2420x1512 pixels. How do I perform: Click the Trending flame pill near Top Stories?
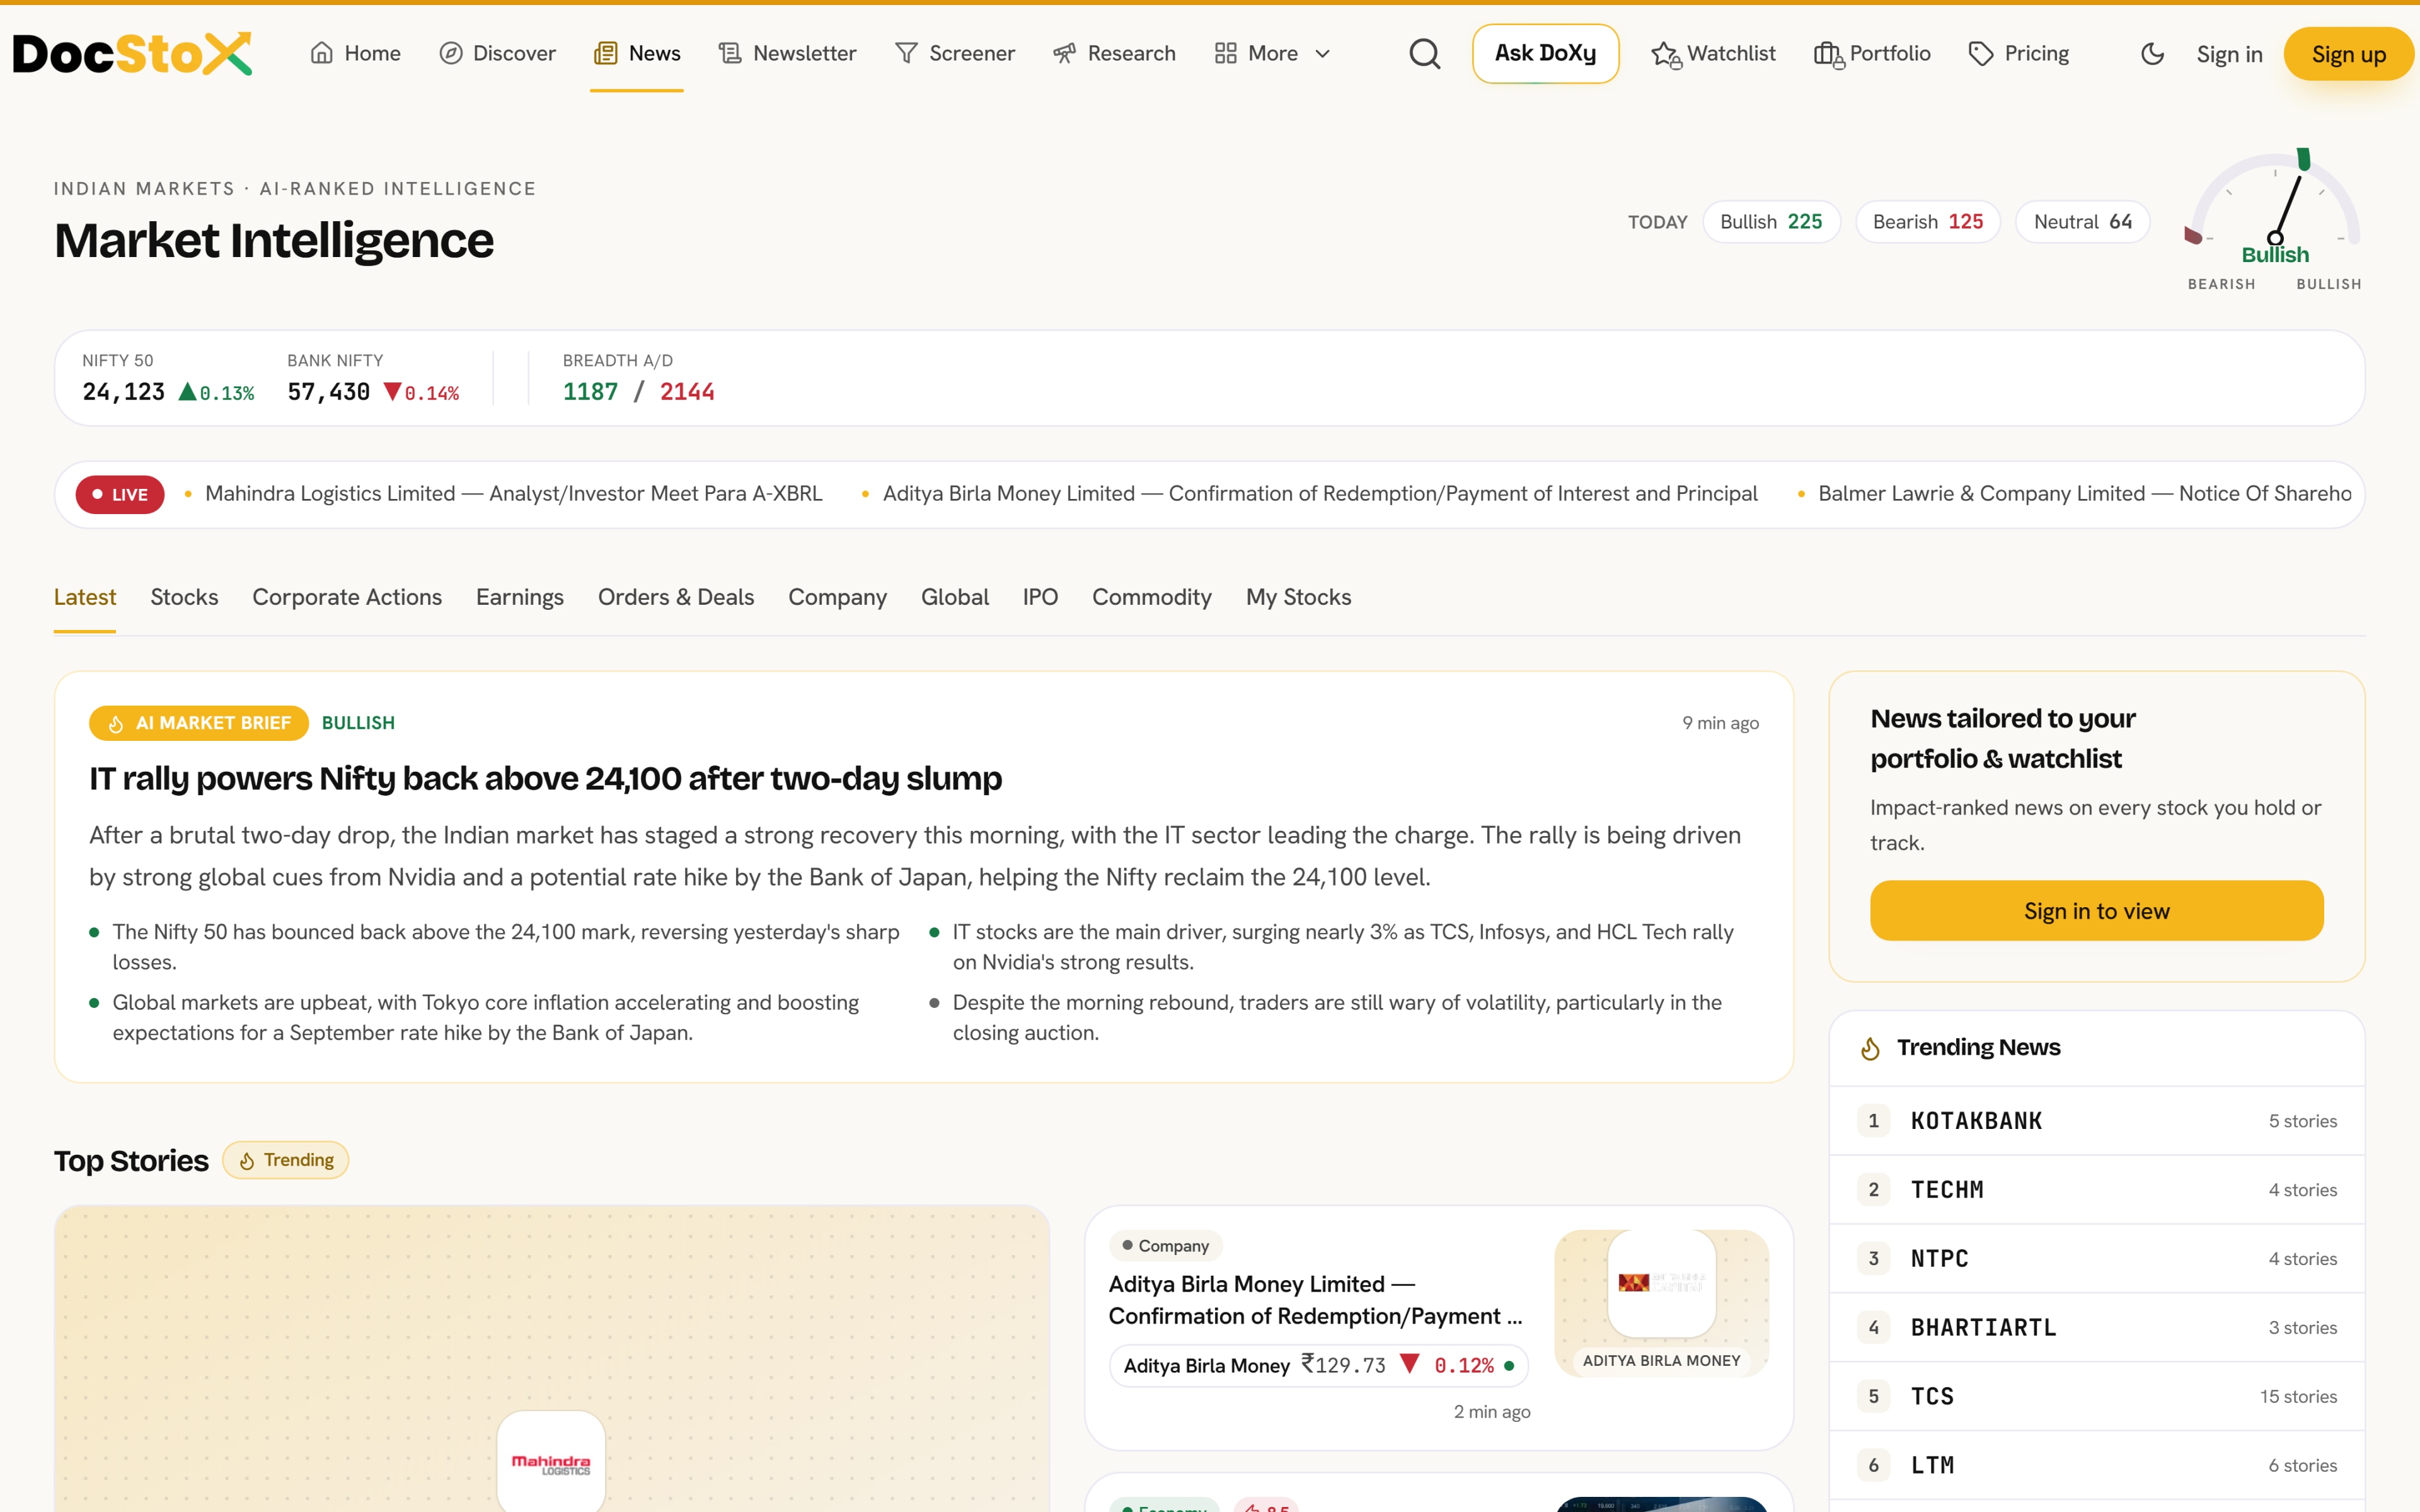click(286, 1160)
